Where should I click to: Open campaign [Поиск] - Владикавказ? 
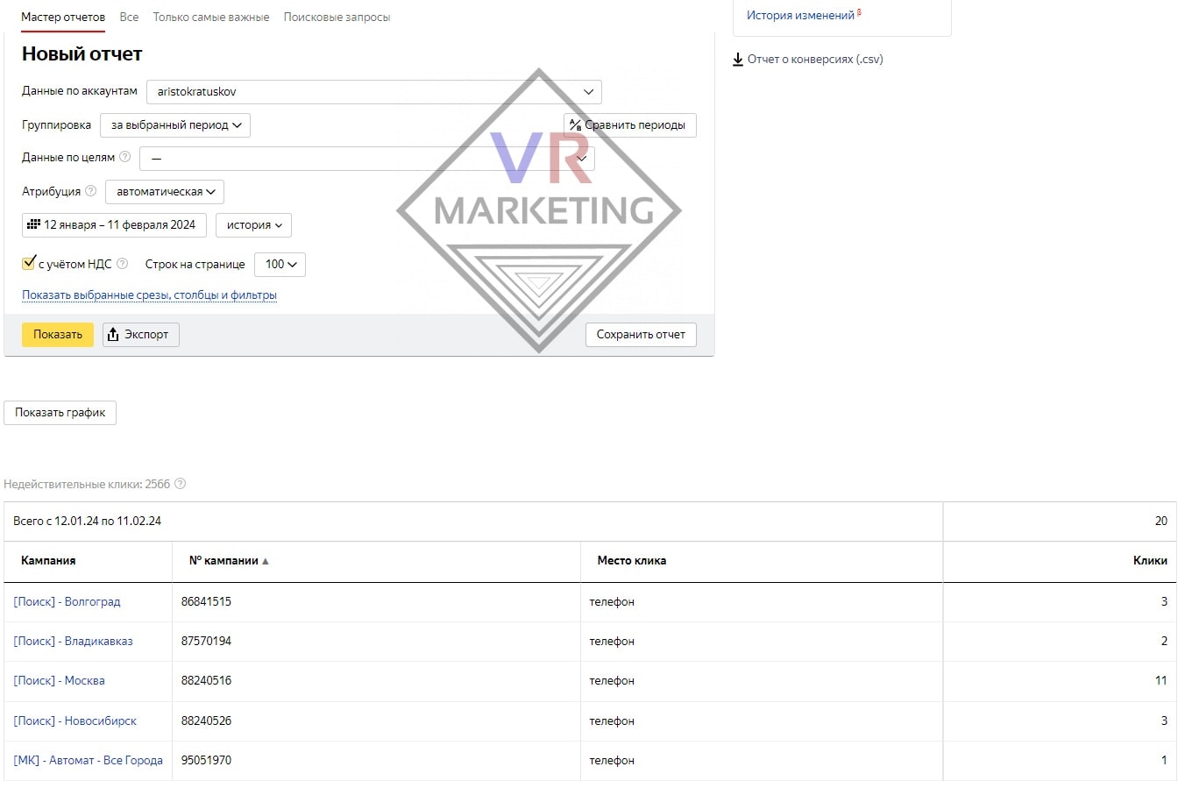73,642
